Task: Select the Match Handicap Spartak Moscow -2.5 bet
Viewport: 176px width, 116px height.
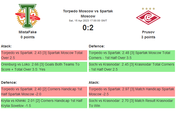Action: (132, 92)
